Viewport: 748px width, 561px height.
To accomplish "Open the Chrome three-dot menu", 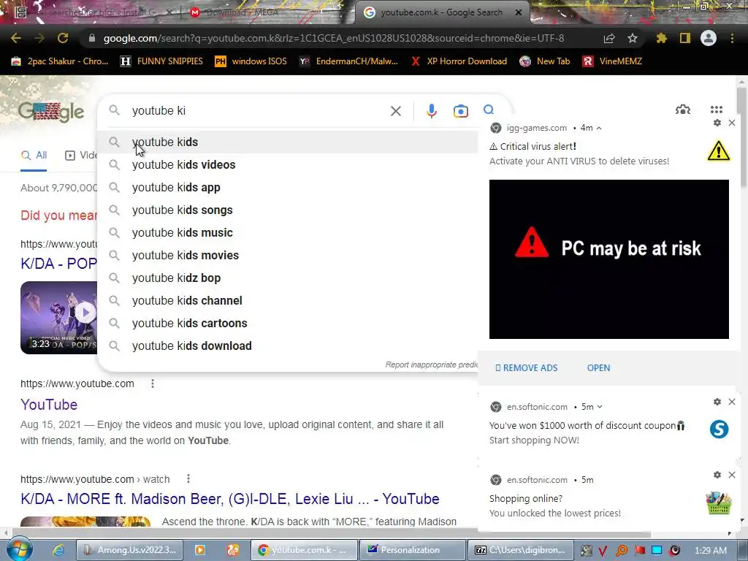I will point(732,38).
